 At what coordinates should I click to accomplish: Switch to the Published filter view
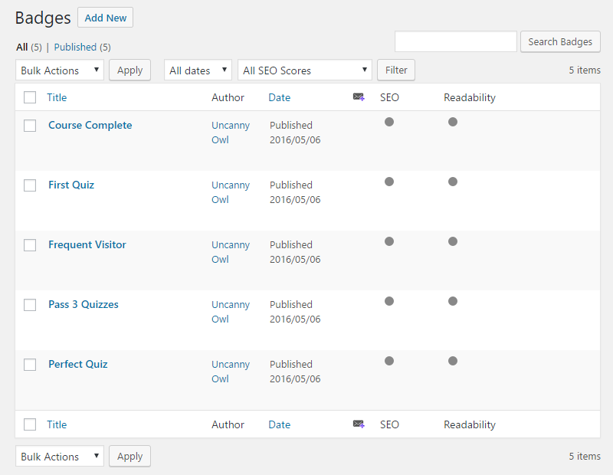pyautogui.click(x=75, y=47)
